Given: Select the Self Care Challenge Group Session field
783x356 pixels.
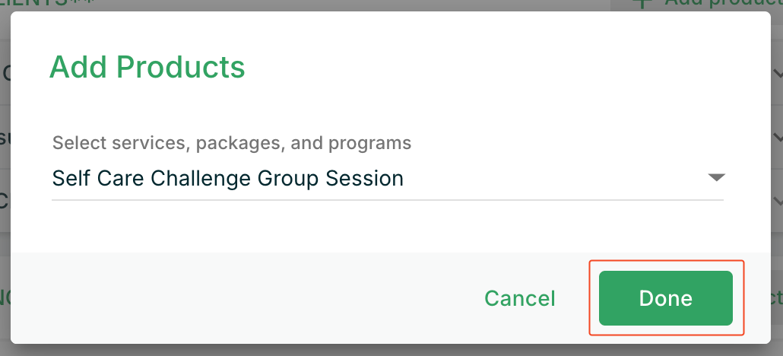Looking at the screenshot, I should click(228, 179).
